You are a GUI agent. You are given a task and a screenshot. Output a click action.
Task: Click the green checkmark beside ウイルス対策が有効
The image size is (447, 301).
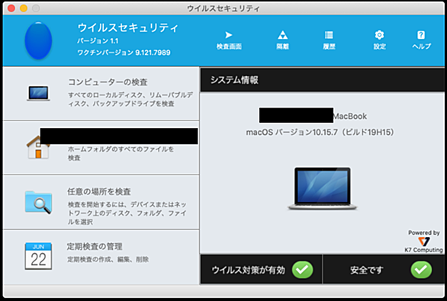(303, 270)
